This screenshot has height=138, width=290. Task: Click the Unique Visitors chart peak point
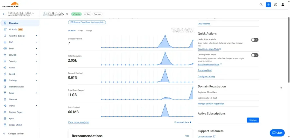click(165, 35)
